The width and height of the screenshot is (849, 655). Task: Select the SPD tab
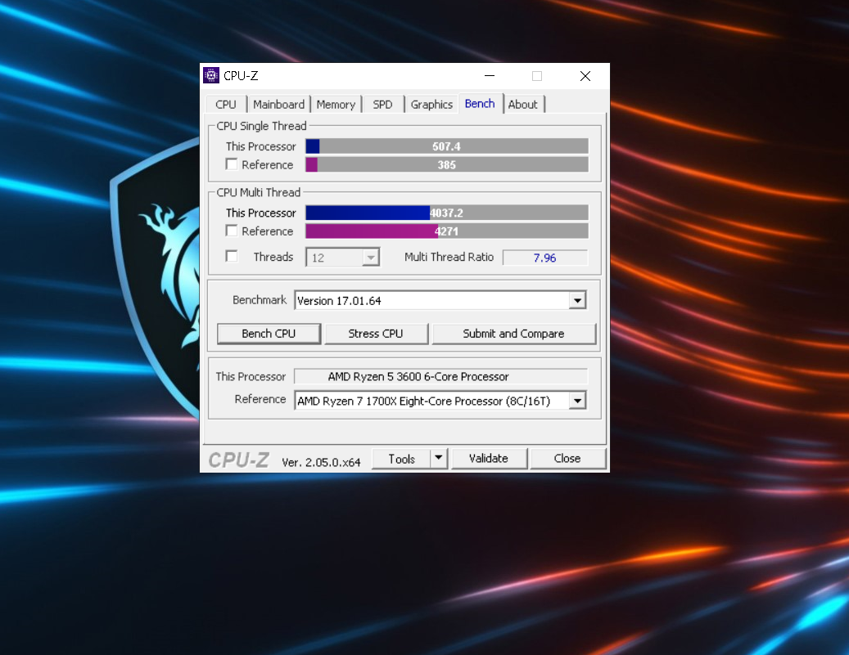point(383,105)
